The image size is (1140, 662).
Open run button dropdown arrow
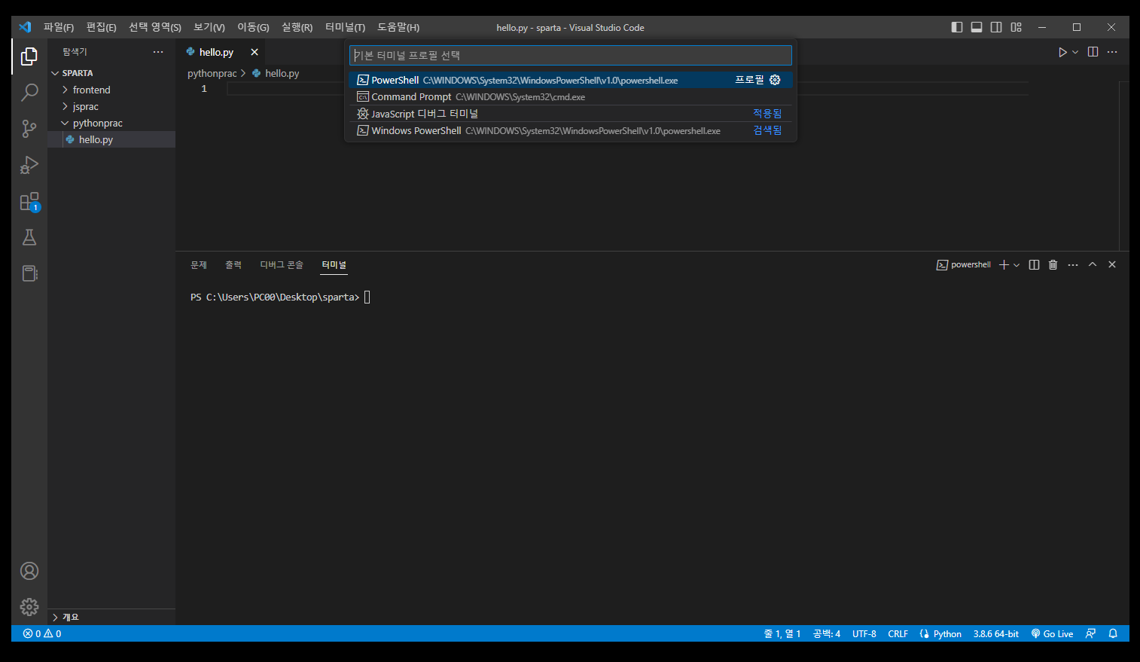[1075, 52]
